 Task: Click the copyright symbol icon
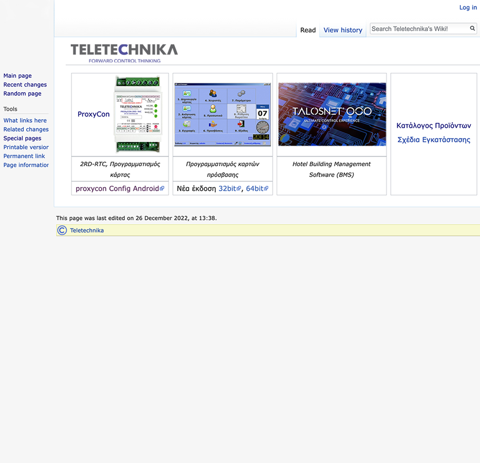[62, 230]
